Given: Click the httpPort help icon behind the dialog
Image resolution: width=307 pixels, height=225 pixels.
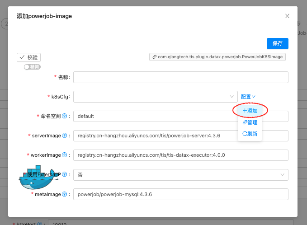Looking at the screenshot, I should (39, 224).
